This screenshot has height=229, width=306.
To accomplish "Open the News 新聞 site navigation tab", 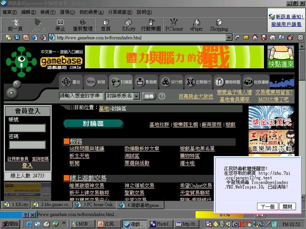I will (96, 82).
